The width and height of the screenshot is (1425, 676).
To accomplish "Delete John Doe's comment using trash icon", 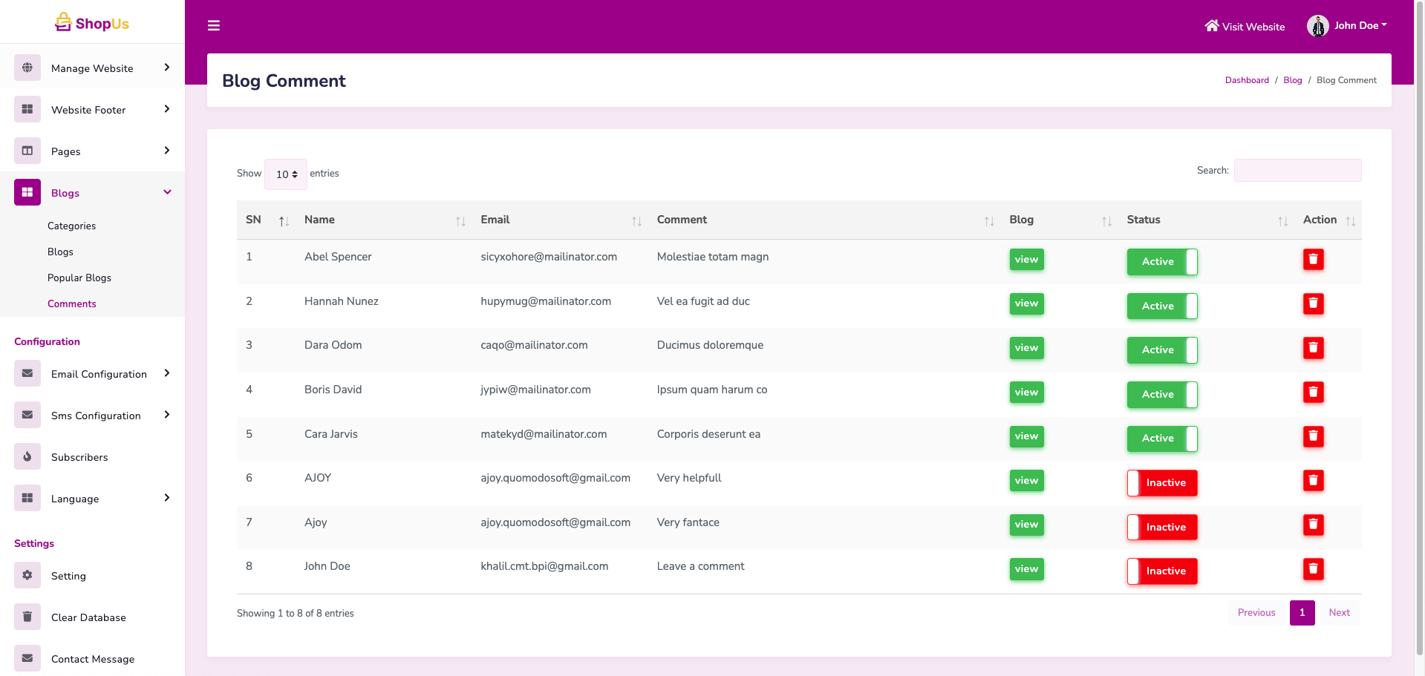I will pyautogui.click(x=1313, y=569).
